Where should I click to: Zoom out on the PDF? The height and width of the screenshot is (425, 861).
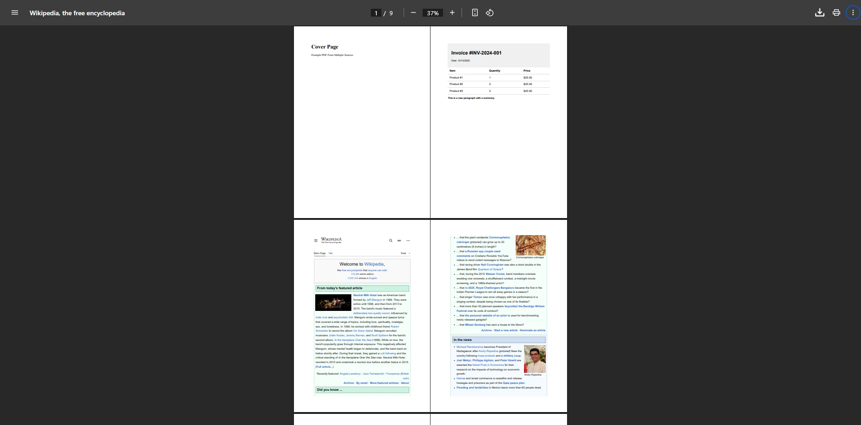[413, 12]
